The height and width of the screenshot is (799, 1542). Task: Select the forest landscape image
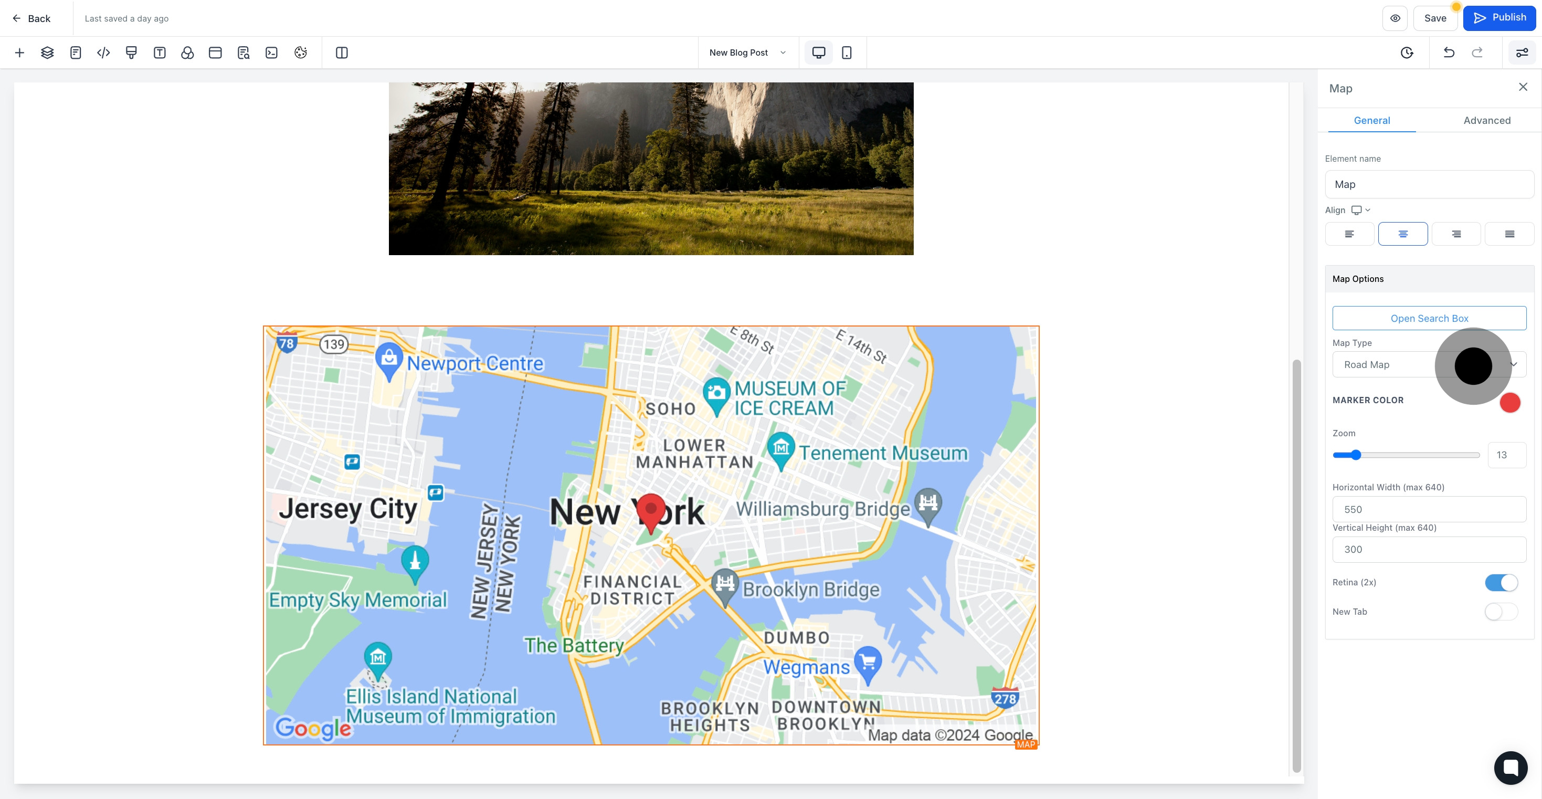click(x=651, y=169)
